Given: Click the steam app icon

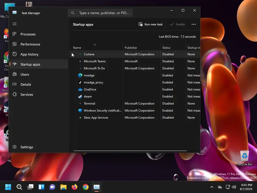Looking at the screenshot, I should 80,96.
